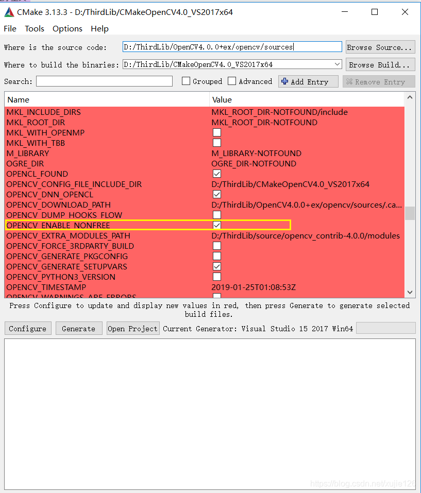The width and height of the screenshot is (421, 493).
Task: Click the opencv_contrib-4.0.0/modules path value
Action: (x=306, y=235)
